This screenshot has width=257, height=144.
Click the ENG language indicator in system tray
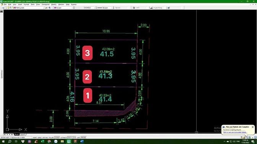(x=238, y=142)
